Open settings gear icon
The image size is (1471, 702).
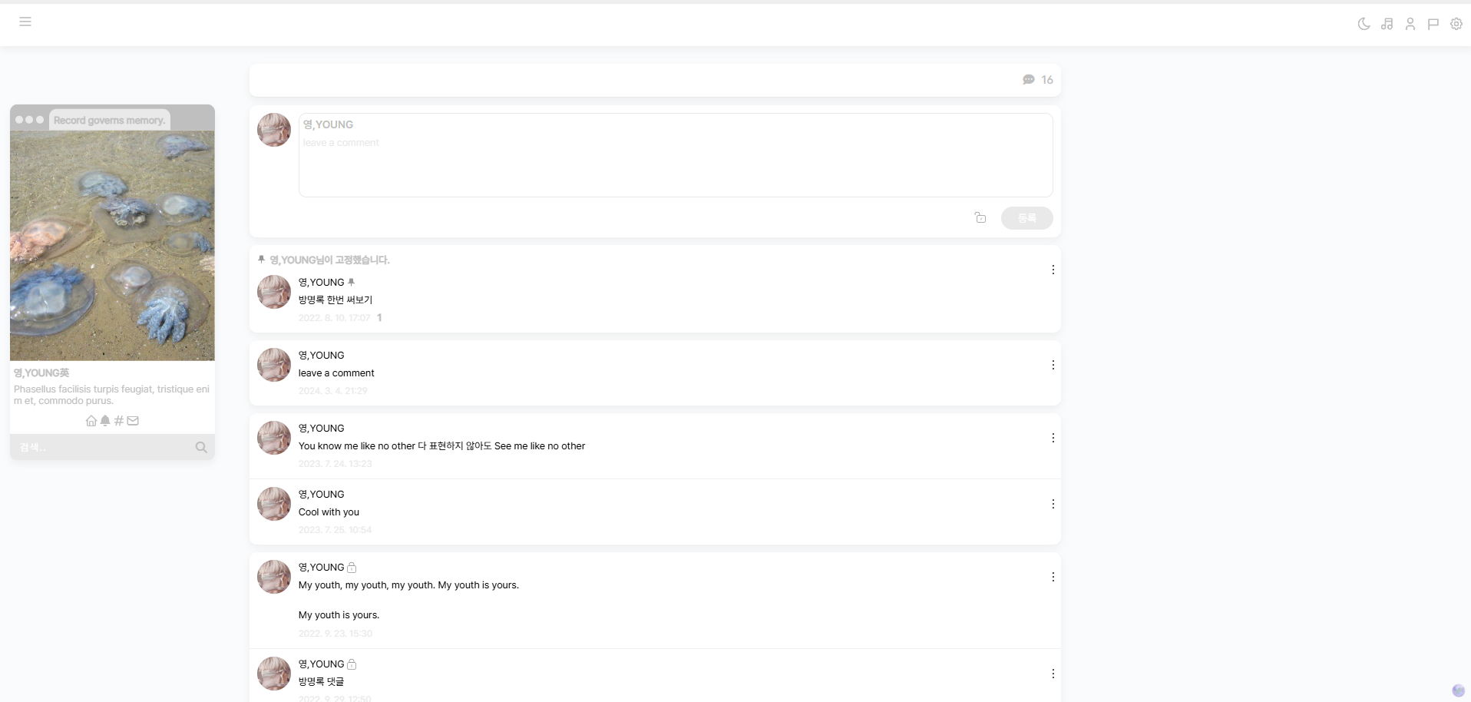(x=1456, y=24)
